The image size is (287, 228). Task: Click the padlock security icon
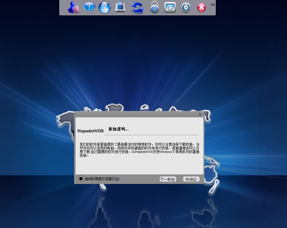[154, 8]
